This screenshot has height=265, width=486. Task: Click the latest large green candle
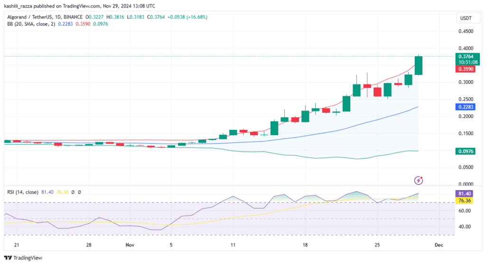[x=419, y=65]
